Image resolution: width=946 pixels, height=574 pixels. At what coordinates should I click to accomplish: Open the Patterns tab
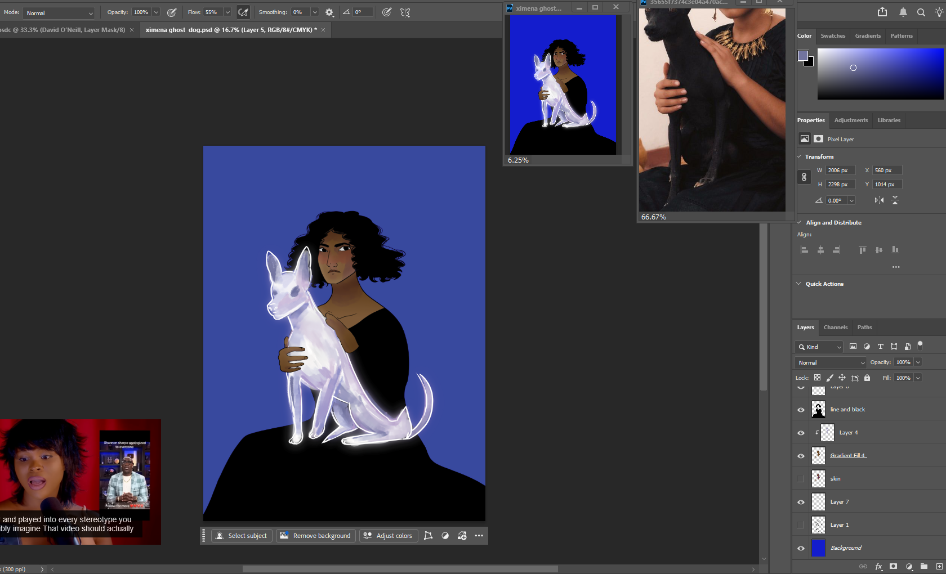click(902, 35)
